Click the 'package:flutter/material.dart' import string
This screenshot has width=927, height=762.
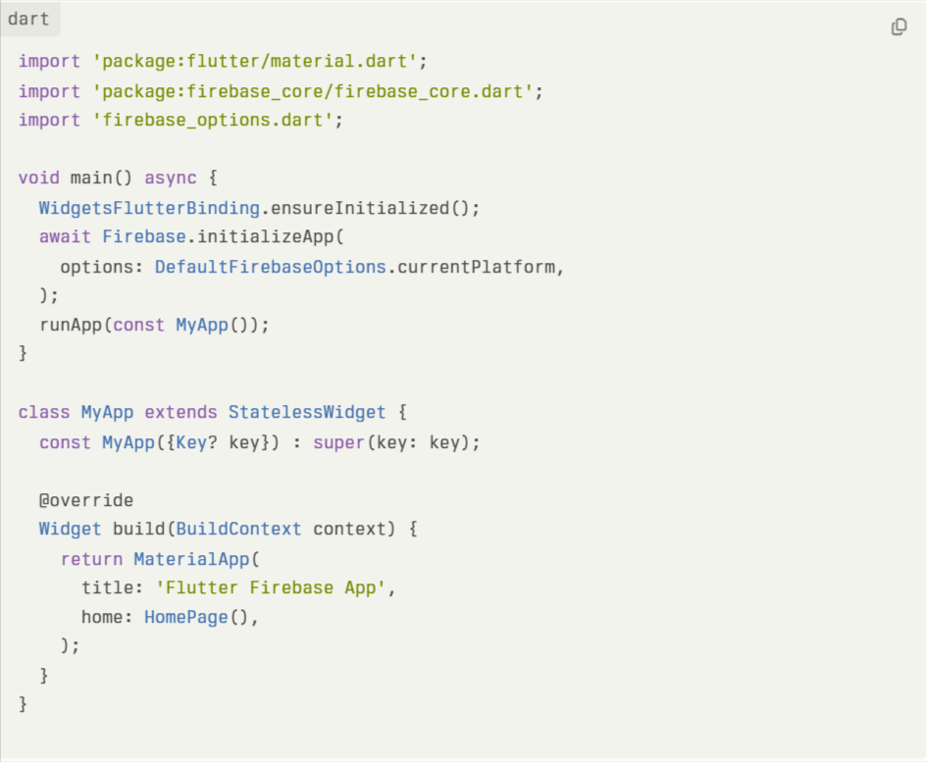click(254, 61)
